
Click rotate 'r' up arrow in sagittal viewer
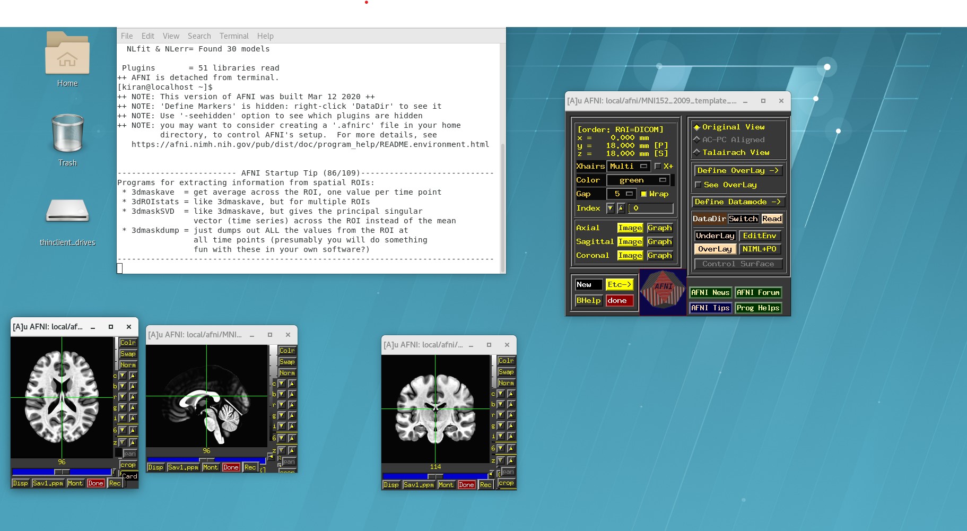click(x=292, y=405)
